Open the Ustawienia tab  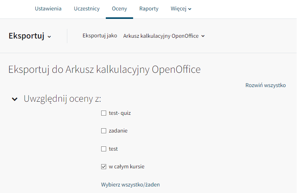coord(48,9)
